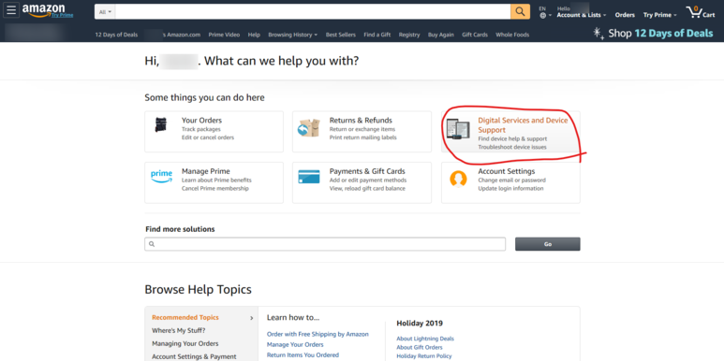Click the 12 Days of Deals sparkle icon
This screenshot has height=361, width=724.
click(x=598, y=33)
